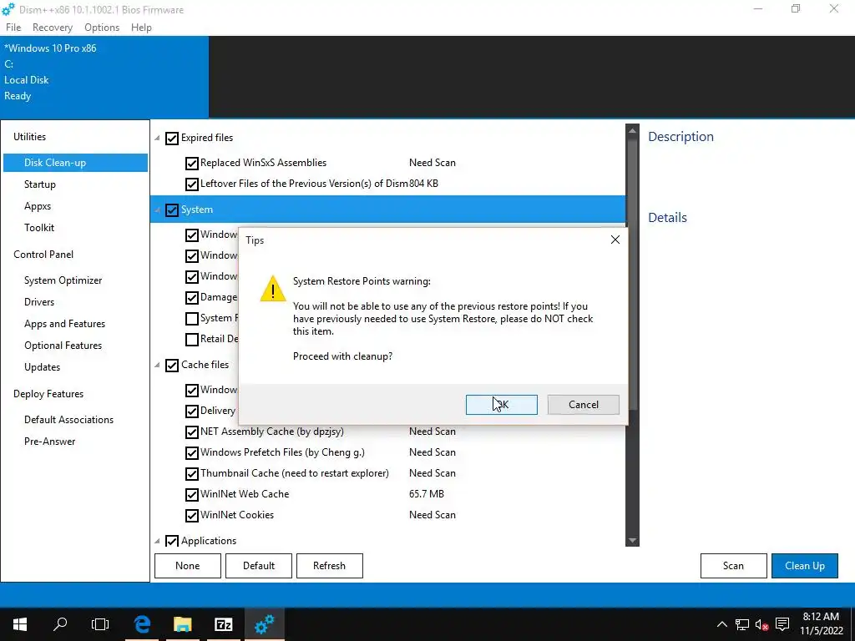Uncheck NET Assembly Cache item
This screenshot has height=641, width=855.
tap(191, 432)
